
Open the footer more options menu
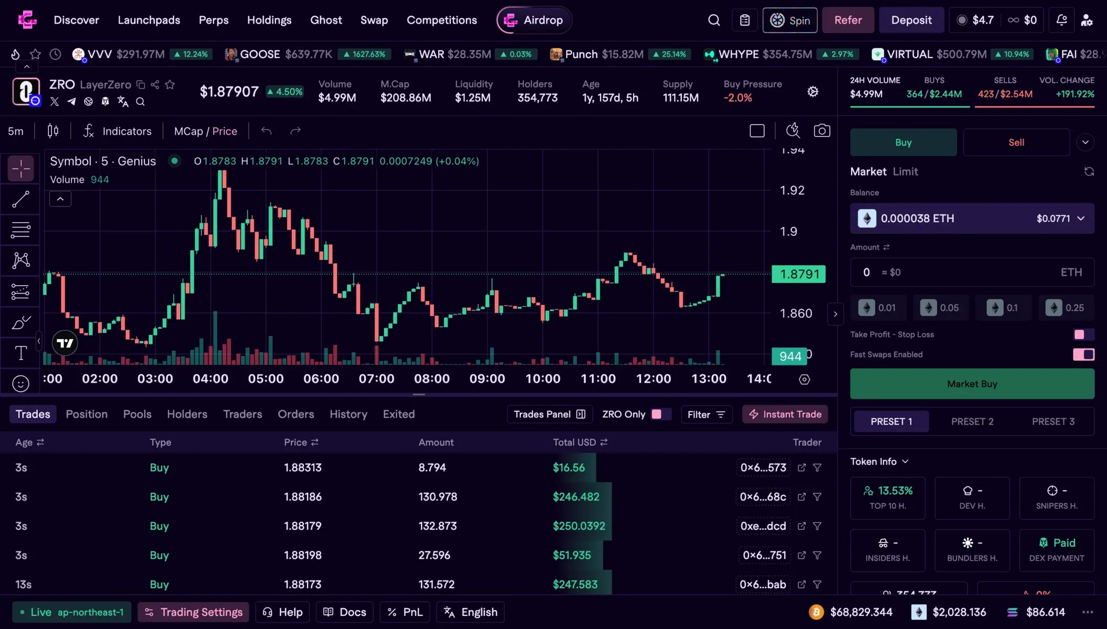1088,612
